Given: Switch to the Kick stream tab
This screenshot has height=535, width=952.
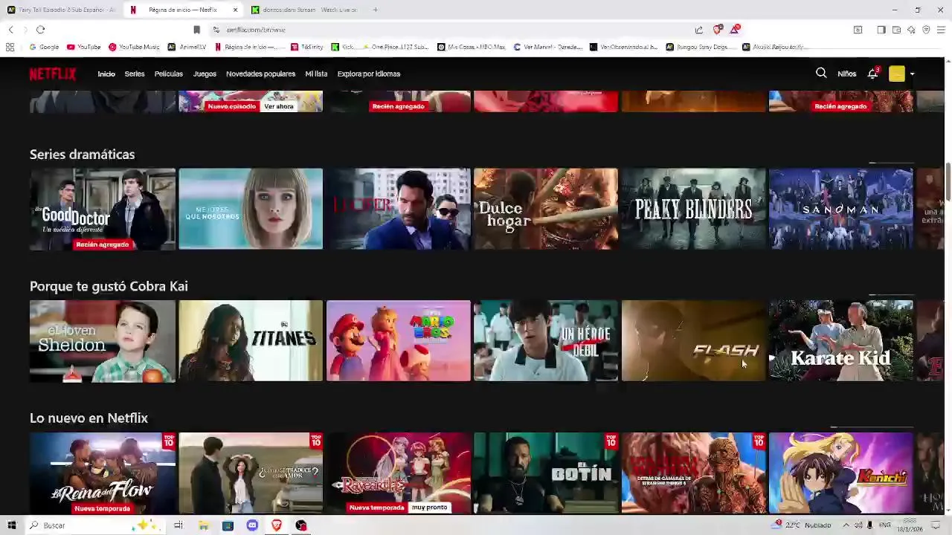Looking at the screenshot, I should click(x=304, y=10).
